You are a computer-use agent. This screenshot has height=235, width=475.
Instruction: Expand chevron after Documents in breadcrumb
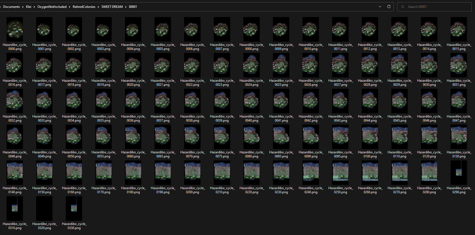tap(23, 7)
